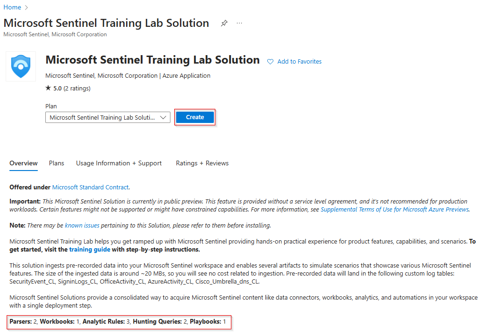Open the Microsoft Standard Contract link
The width and height of the screenshot is (483, 334).
click(x=91, y=187)
